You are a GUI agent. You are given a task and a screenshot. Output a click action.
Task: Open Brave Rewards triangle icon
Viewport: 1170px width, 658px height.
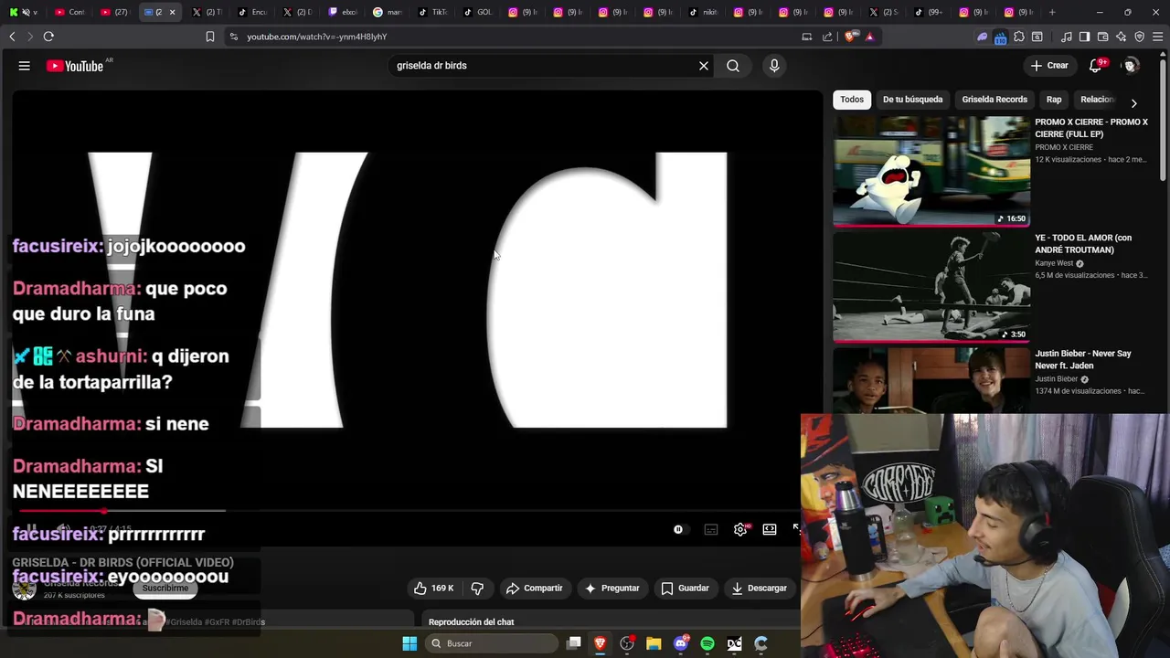(869, 37)
